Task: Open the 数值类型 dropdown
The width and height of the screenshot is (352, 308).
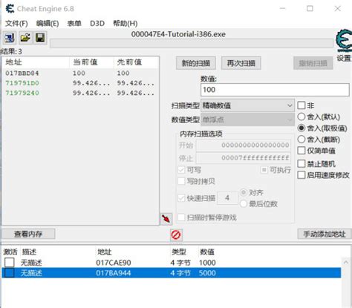Action: 247,120
